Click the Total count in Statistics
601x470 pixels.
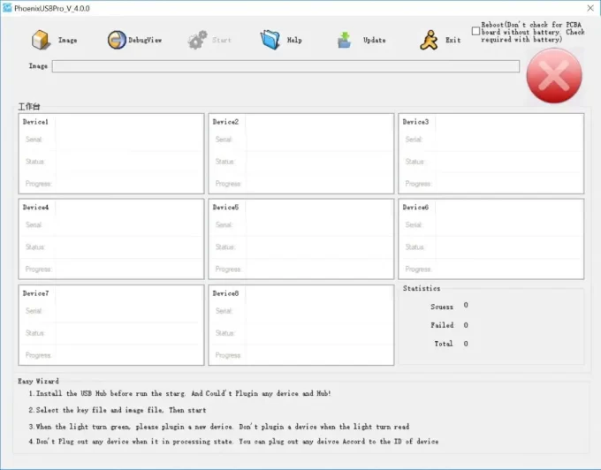coord(466,344)
